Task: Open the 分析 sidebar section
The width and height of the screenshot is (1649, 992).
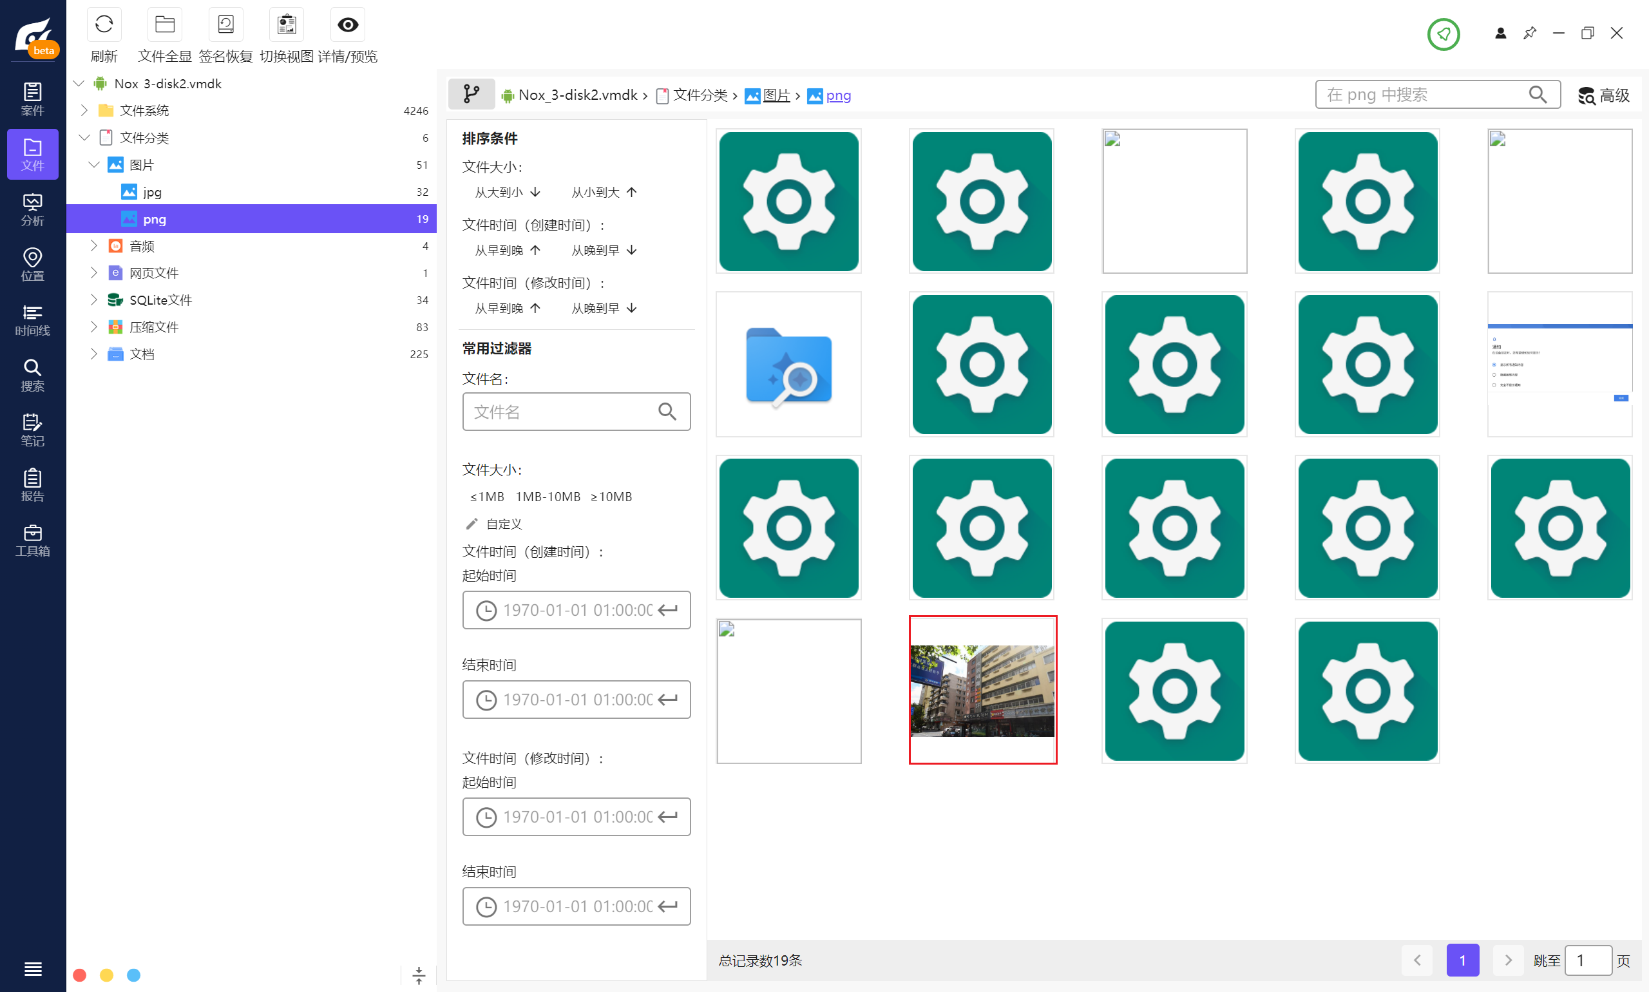Action: point(33,209)
